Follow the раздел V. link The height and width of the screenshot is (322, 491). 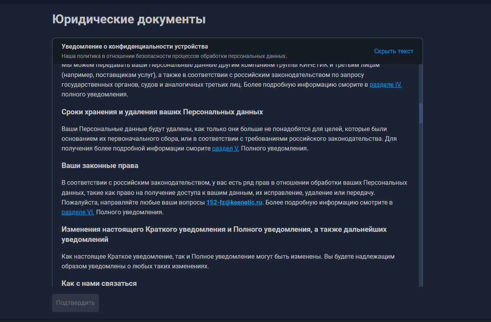225,149
